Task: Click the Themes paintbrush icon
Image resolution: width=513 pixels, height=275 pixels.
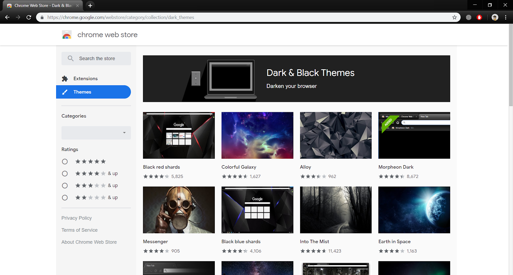Action: (65, 92)
